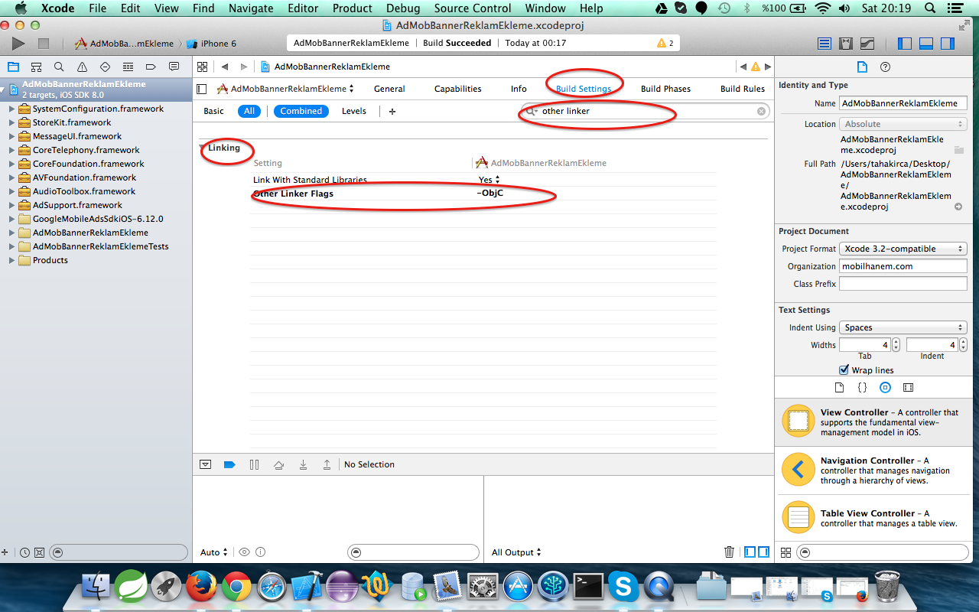The width and height of the screenshot is (979, 612).
Task: Show the Project navigator folder icon
Action: [x=13, y=67]
